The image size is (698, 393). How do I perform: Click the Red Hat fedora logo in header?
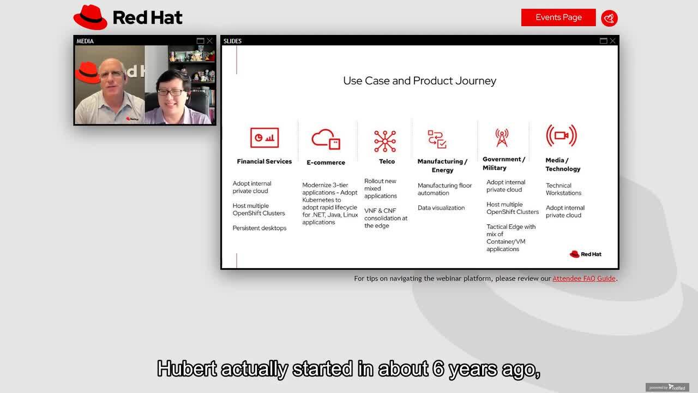click(91, 17)
